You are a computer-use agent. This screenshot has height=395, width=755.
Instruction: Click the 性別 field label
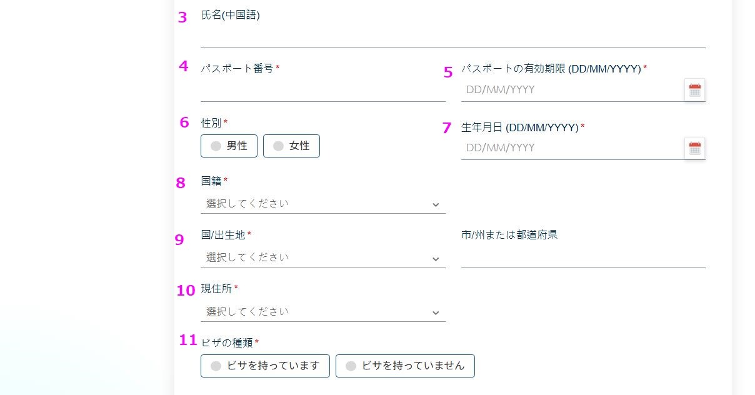[211, 123]
